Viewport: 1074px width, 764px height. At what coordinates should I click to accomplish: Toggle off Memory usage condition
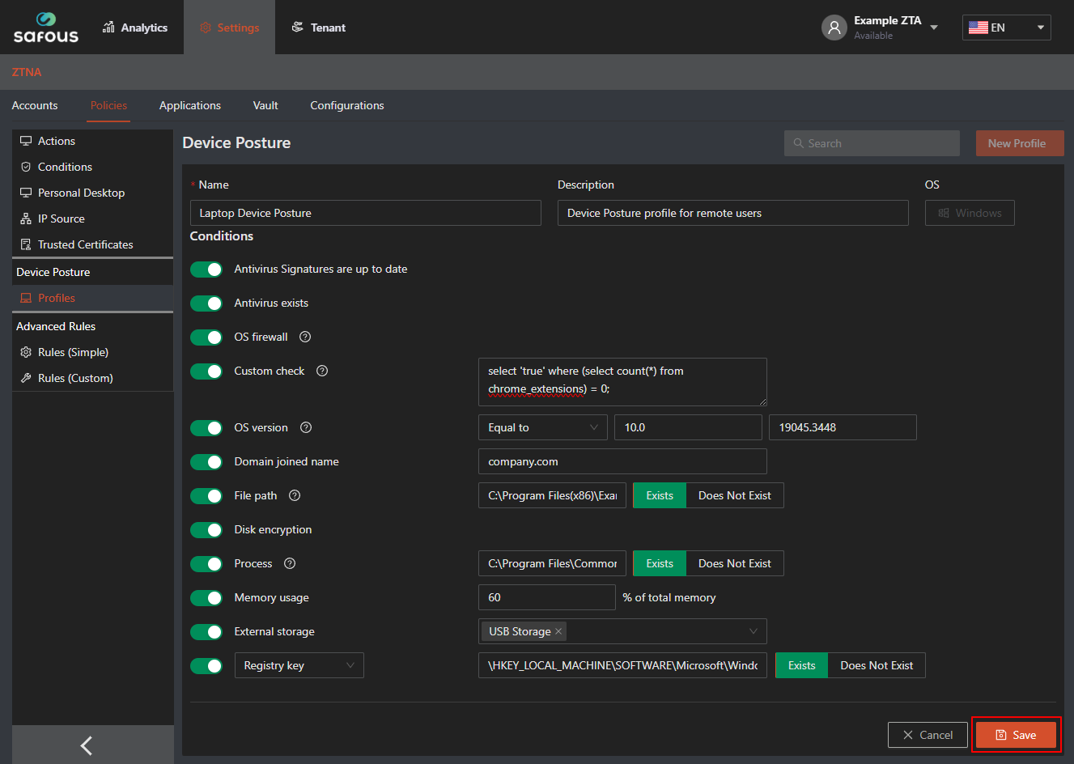[x=206, y=598]
